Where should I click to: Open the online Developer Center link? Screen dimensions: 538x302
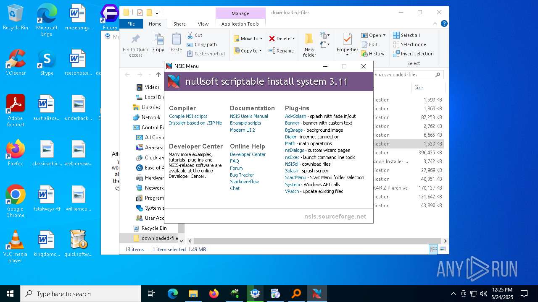(248, 154)
